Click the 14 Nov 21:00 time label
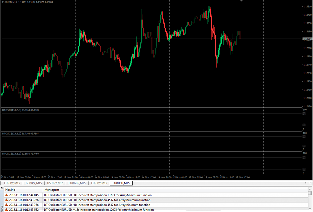313x212 pixels. click(x=164, y=177)
